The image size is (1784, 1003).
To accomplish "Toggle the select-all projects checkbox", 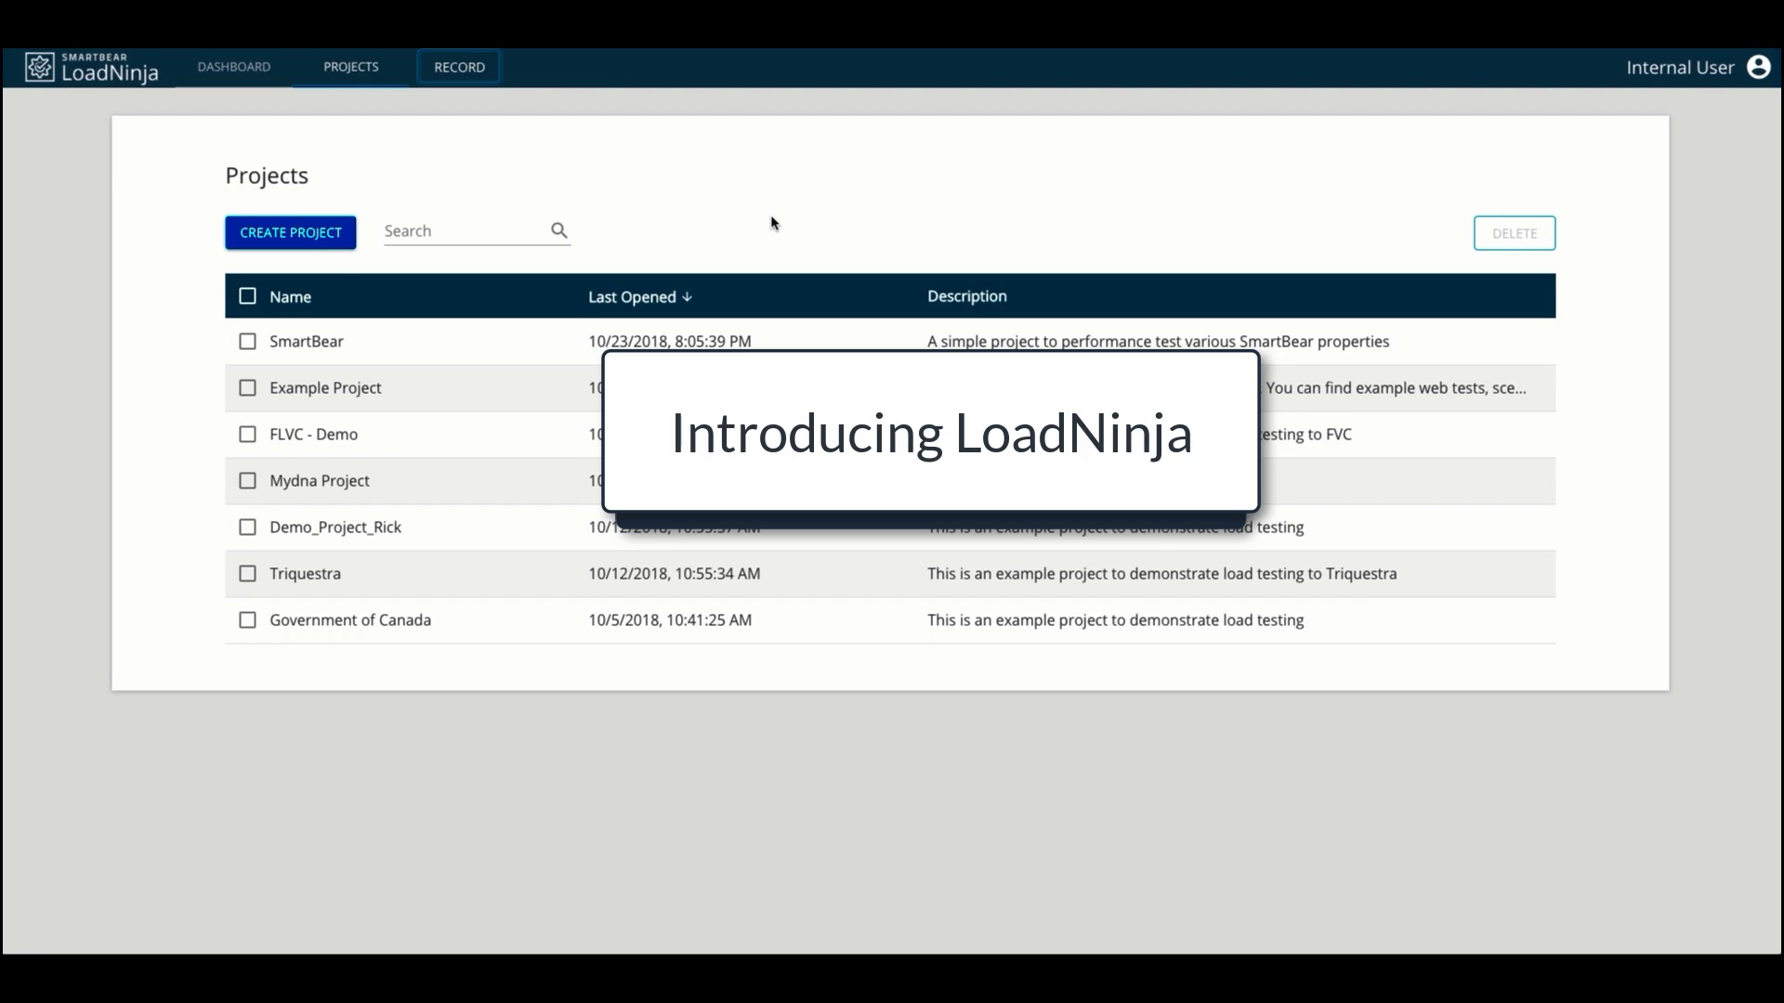I will pyautogui.click(x=247, y=296).
